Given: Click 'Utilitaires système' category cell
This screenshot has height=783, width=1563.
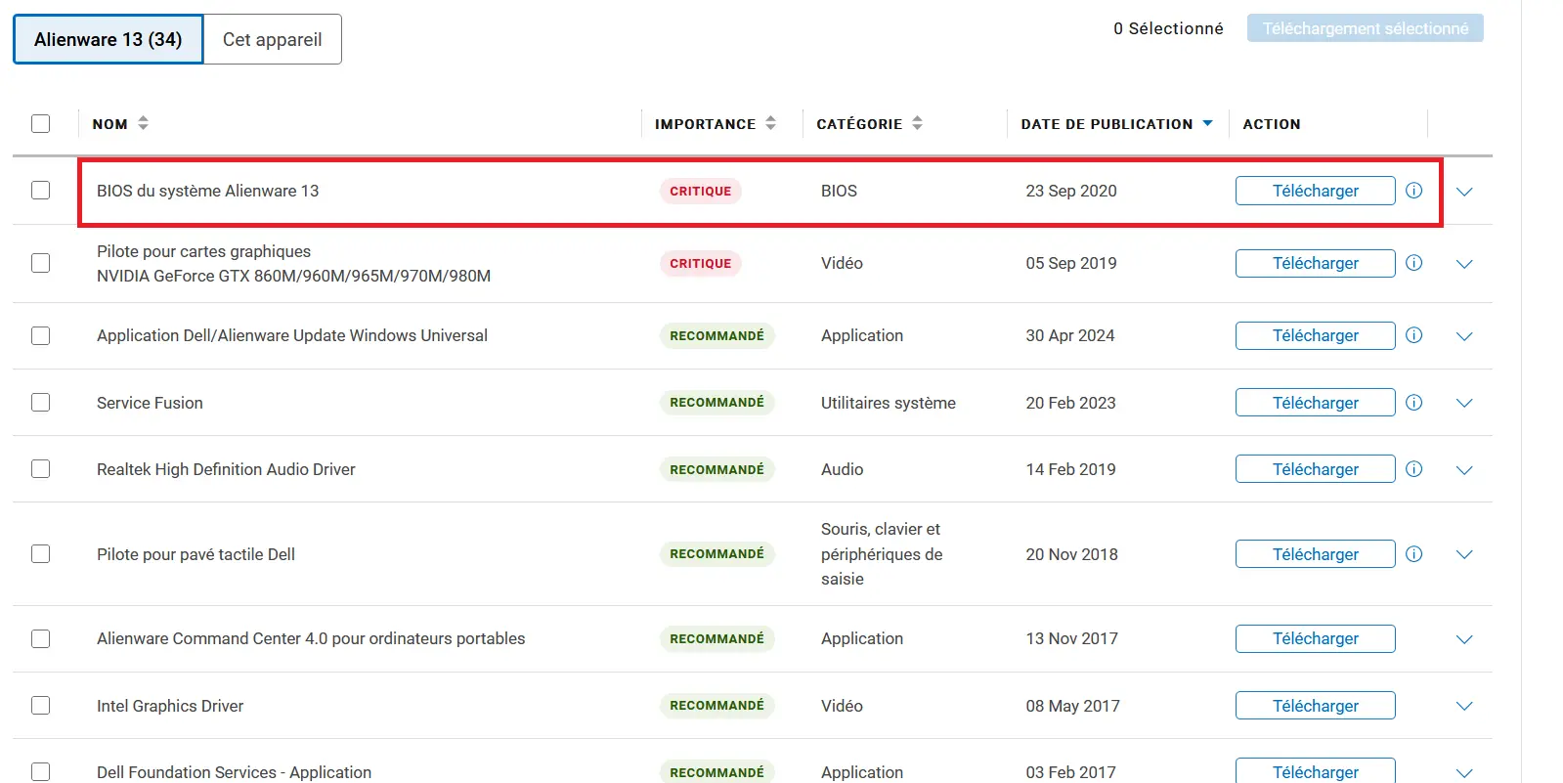Looking at the screenshot, I should click(x=889, y=403).
